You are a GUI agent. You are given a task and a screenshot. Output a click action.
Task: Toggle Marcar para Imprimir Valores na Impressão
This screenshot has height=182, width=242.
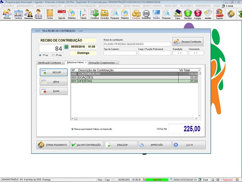point(72,129)
